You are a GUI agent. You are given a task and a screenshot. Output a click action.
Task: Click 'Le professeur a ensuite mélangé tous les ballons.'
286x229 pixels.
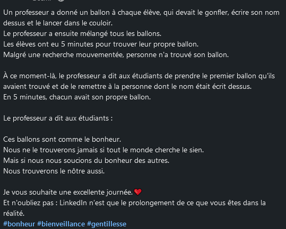tap(82, 34)
